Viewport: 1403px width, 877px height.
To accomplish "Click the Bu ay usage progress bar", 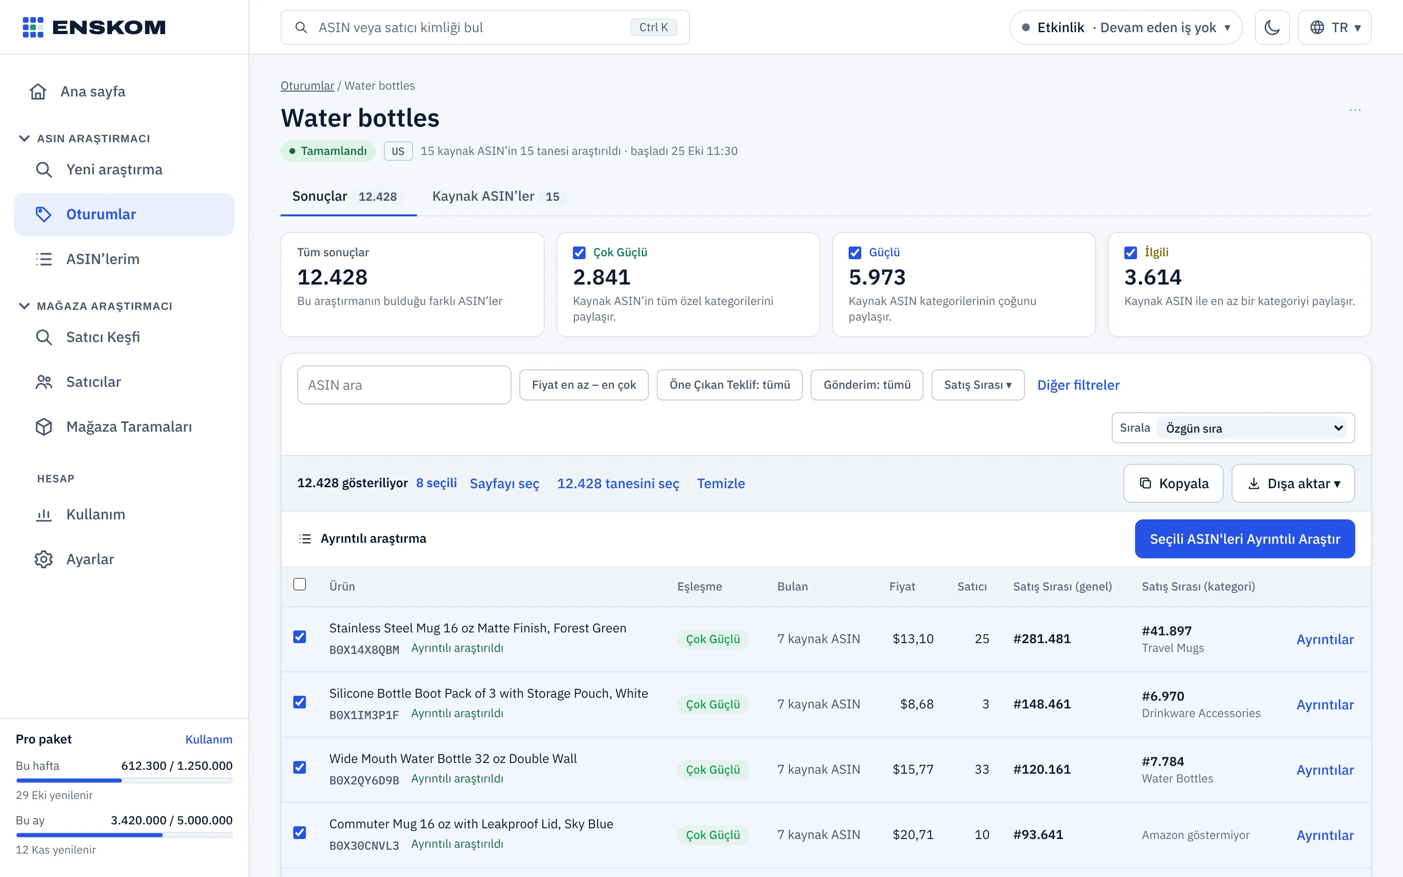I will pos(124,835).
